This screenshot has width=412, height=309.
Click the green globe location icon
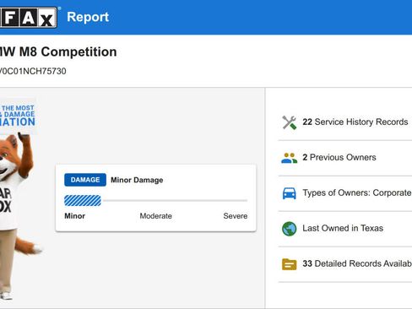coord(290,229)
